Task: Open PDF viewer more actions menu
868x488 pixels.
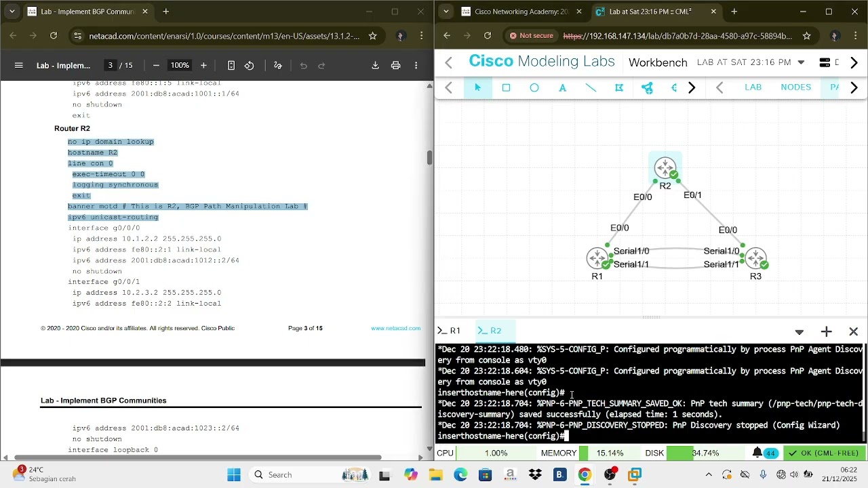Action: (416, 66)
